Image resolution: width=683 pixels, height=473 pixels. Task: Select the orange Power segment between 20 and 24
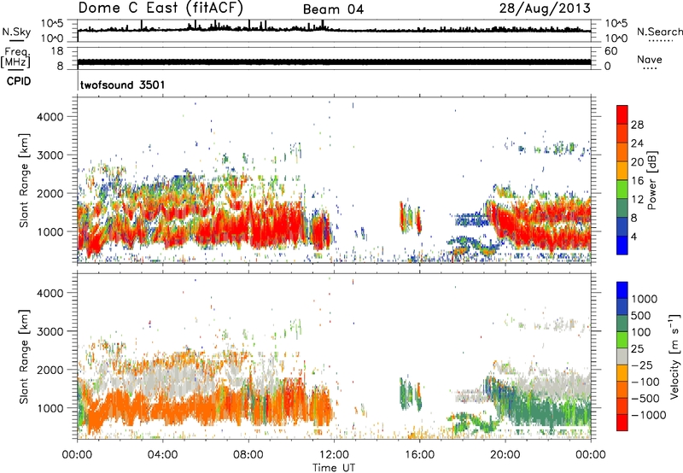622,153
